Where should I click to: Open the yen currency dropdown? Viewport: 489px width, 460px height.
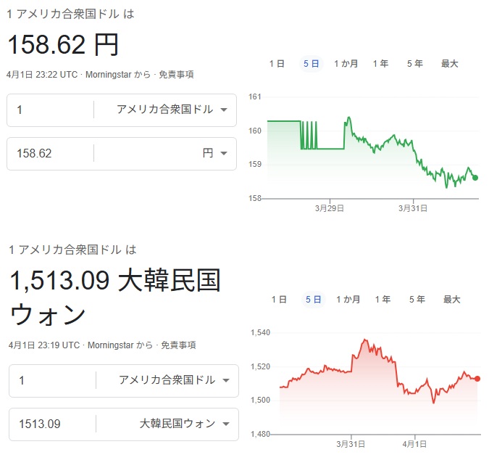click(x=215, y=153)
